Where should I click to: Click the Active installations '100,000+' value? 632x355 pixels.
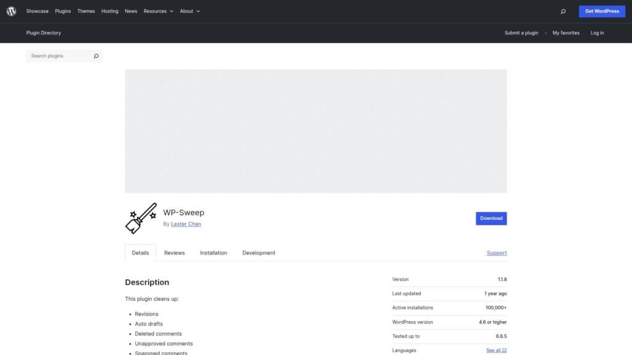click(496, 308)
